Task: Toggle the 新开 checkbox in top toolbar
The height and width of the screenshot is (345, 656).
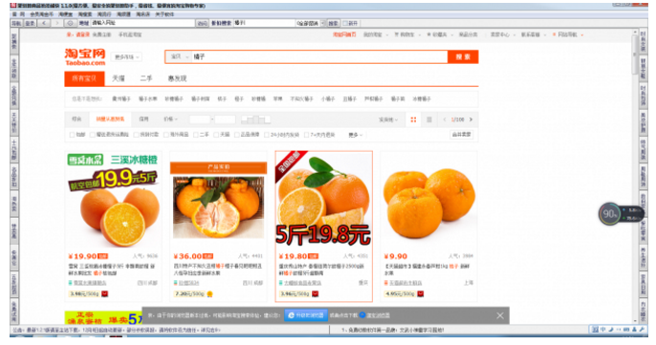Action: (345, 24)
